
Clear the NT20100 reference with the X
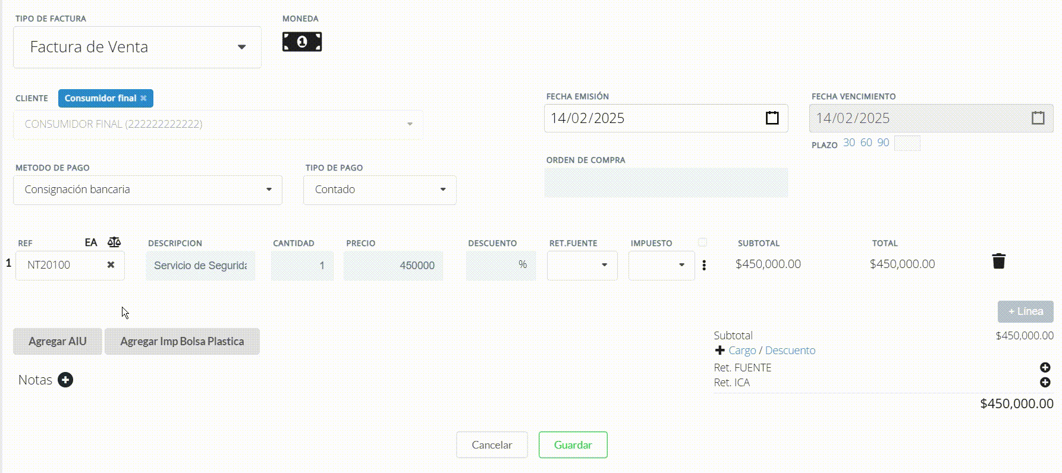click(x=111, y=265)
